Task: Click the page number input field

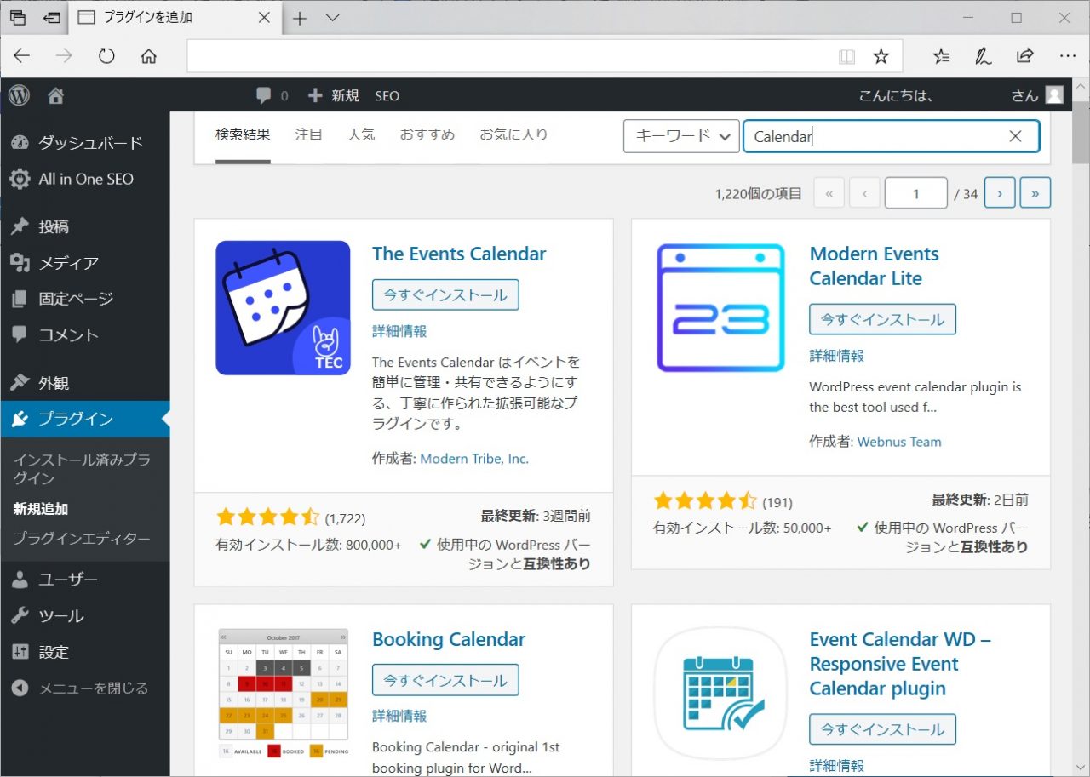Action: (x=915, y=193)
